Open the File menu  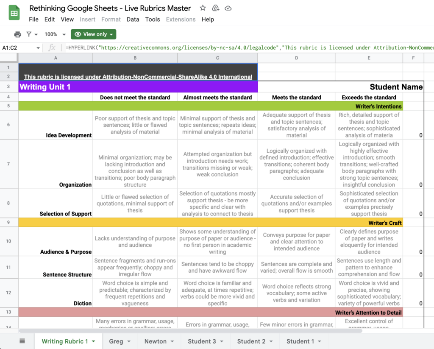pyautogui.click(x=33, y=20)
